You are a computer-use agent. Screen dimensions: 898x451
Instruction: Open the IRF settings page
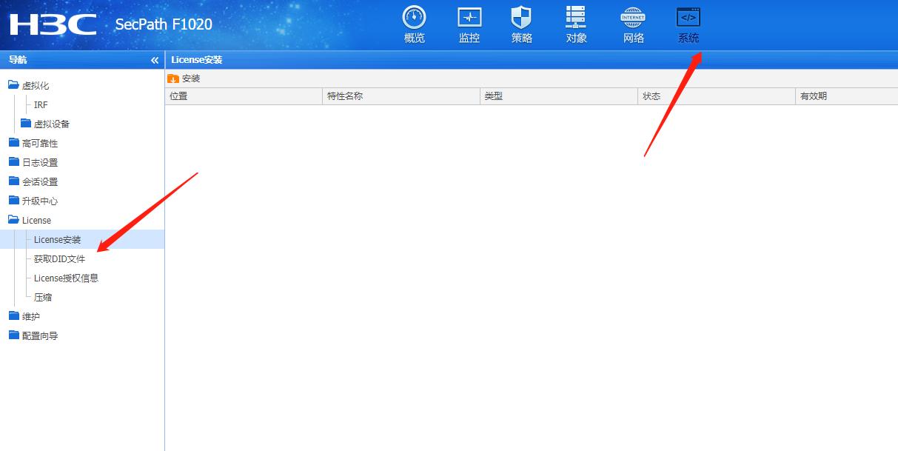click(x=39, y=104)
